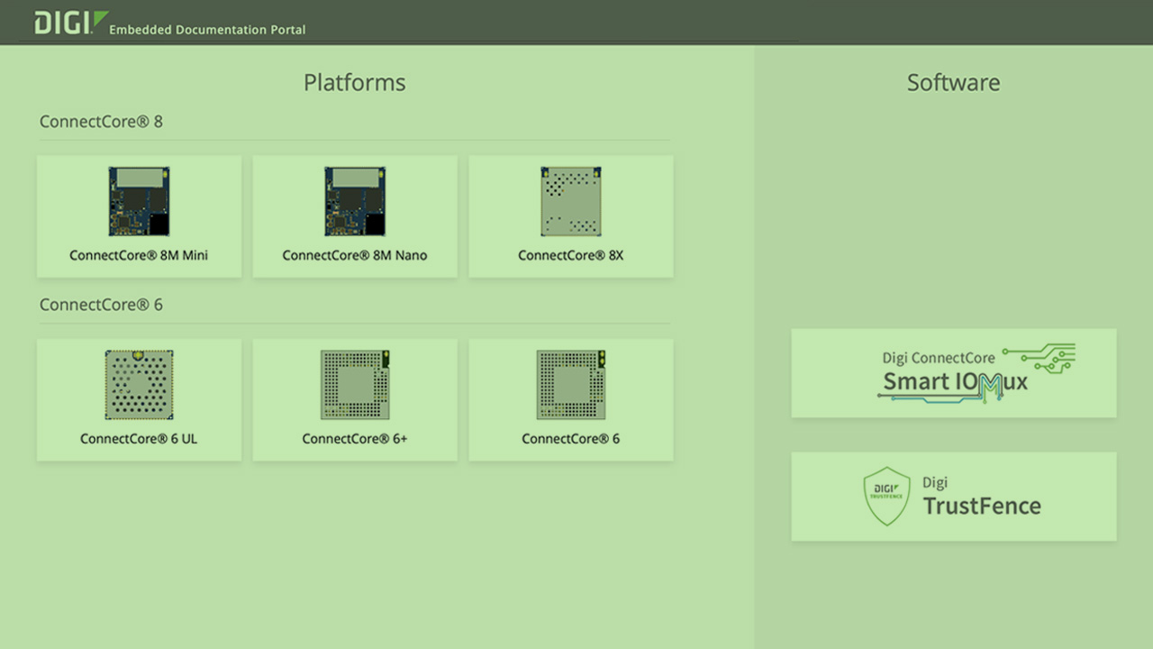Open the Digi TrustFence documentation card

pos(954,497)
